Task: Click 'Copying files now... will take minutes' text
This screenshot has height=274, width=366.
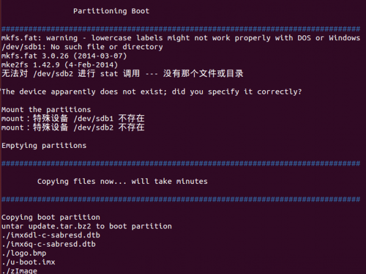Action: 122,181
